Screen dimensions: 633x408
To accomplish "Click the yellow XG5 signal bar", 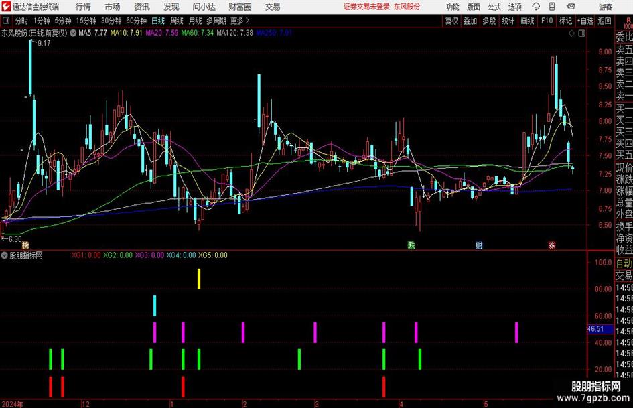I will 199,279.
